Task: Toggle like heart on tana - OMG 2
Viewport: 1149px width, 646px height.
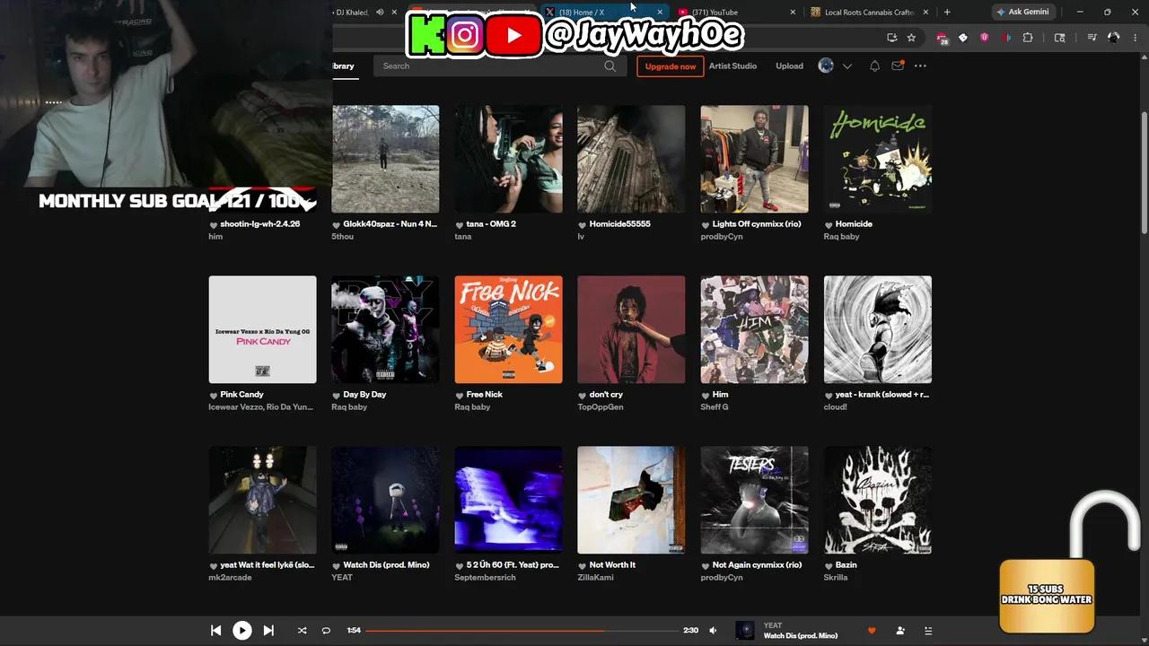Action: (460, 224)
